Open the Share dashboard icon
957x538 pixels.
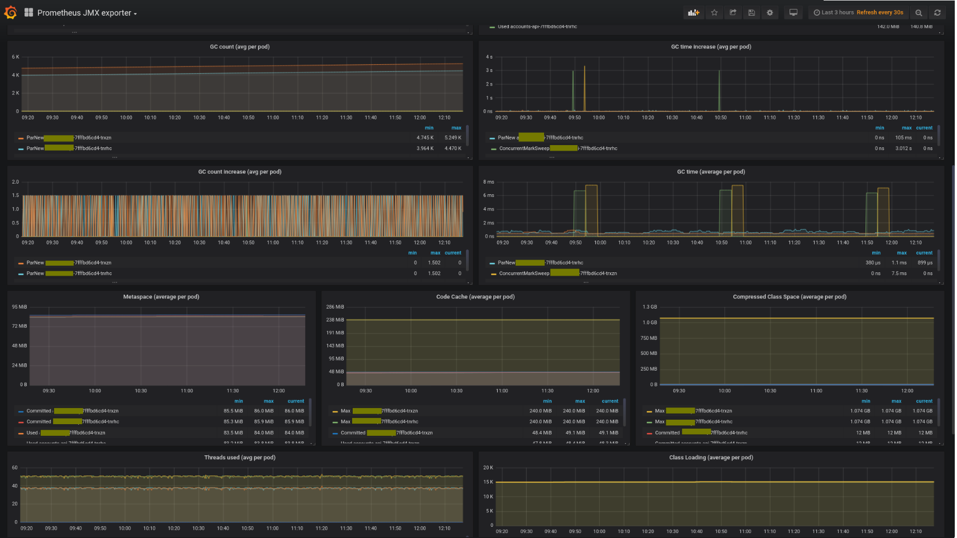coord(733,12)
